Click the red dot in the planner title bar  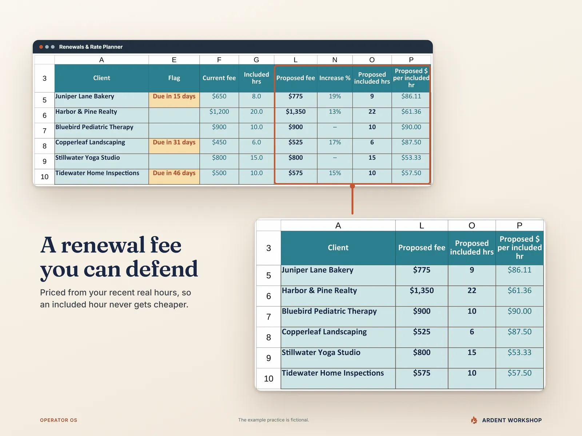tap(41, 47)
